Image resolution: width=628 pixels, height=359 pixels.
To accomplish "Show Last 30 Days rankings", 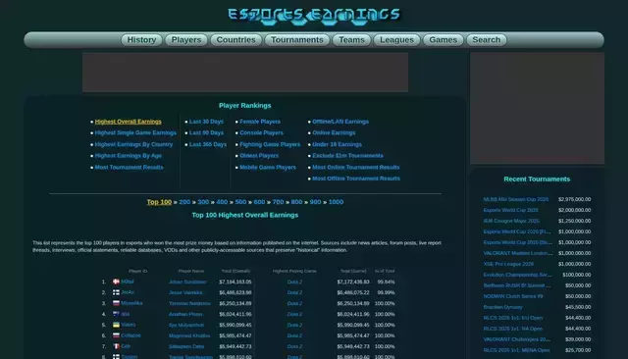I will tap(206, 122).
